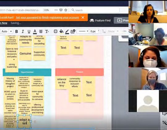Open the text options T dropdown
The image size is (167, 130).
(47, 32)
